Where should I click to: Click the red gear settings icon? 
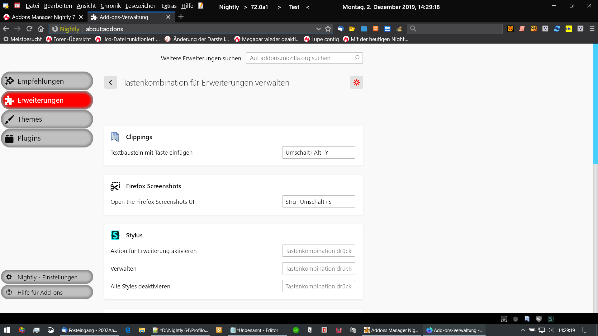[356, 82]
